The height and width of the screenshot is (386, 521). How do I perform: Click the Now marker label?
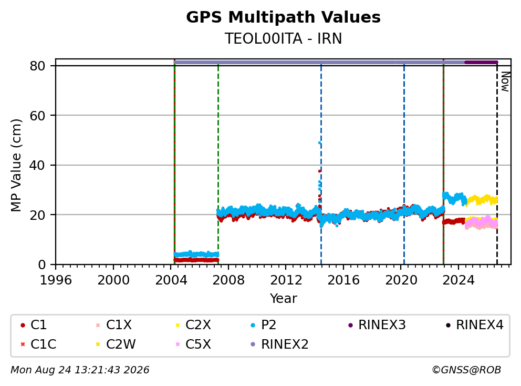tap(505, 82)
